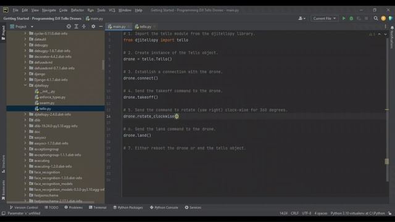Open Python Console tool window
Viewport: 395px width, 222px height.
point(164,207)
